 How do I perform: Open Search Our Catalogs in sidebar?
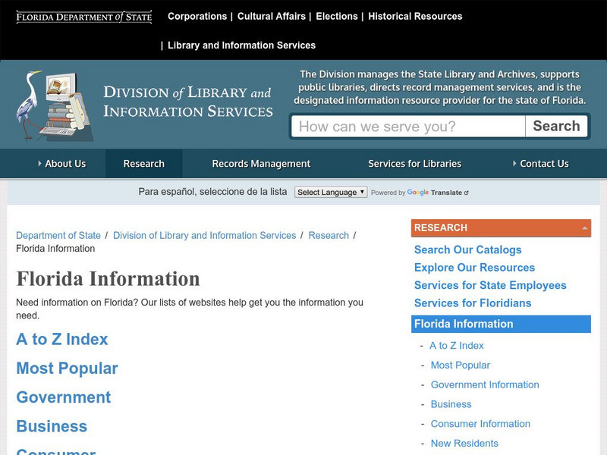tap(467, 250)
